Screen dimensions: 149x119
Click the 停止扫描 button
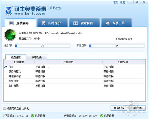point(138,108)
